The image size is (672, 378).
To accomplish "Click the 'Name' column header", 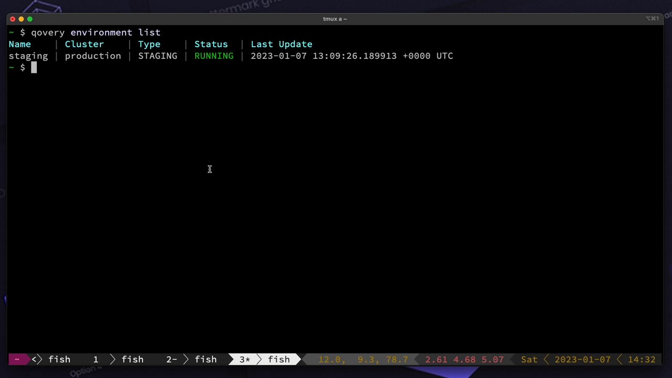I will pyautogui.click(x=20, y=44).
